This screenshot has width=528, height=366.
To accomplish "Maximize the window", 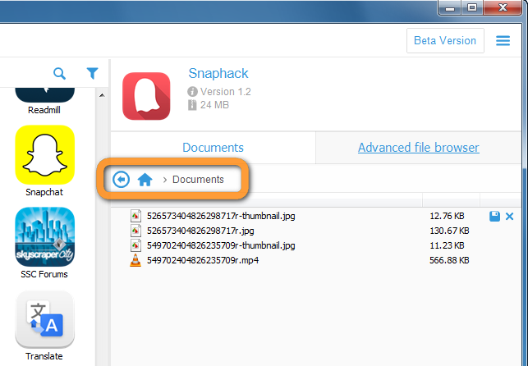I will [472, 7].
